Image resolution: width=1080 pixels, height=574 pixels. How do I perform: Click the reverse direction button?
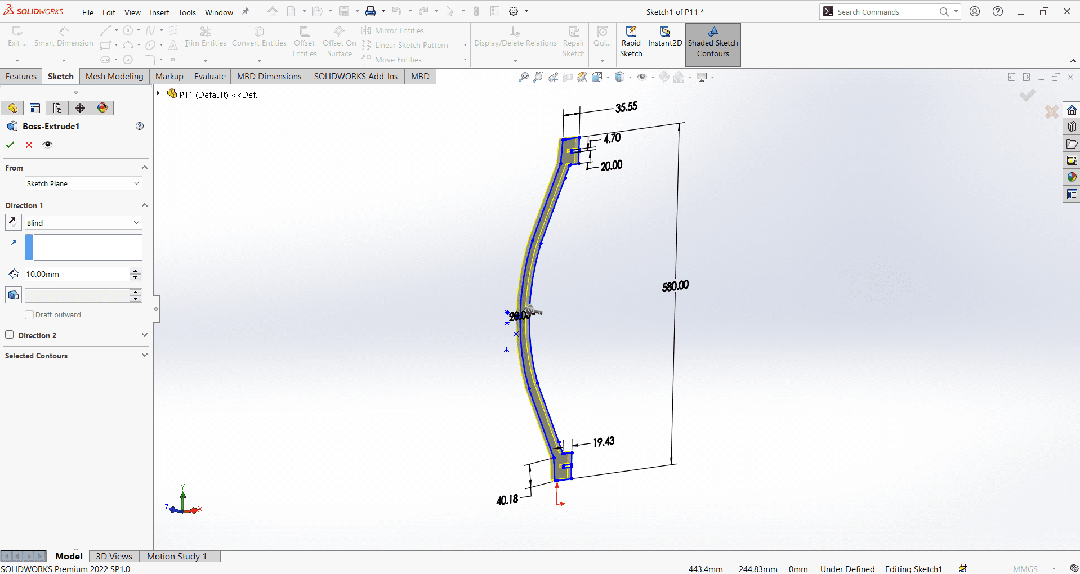coord(14,222)
